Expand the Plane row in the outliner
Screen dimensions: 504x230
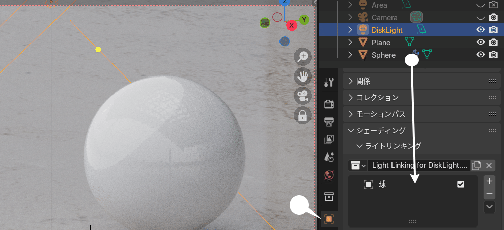350,42
